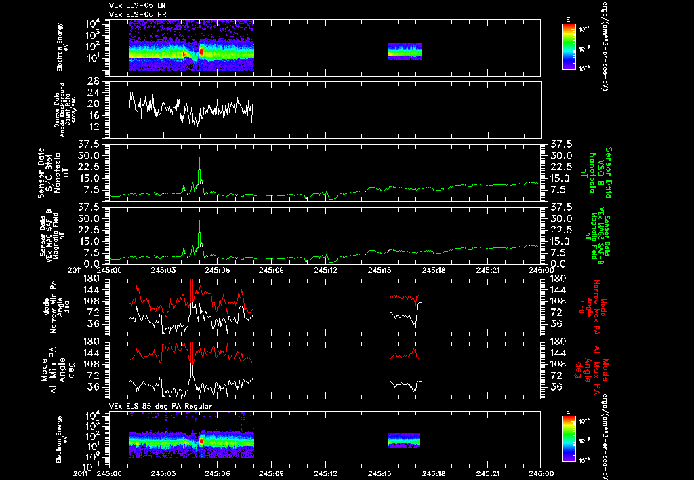Click tick label "28" on anode count axis

[x=93, y=81]
